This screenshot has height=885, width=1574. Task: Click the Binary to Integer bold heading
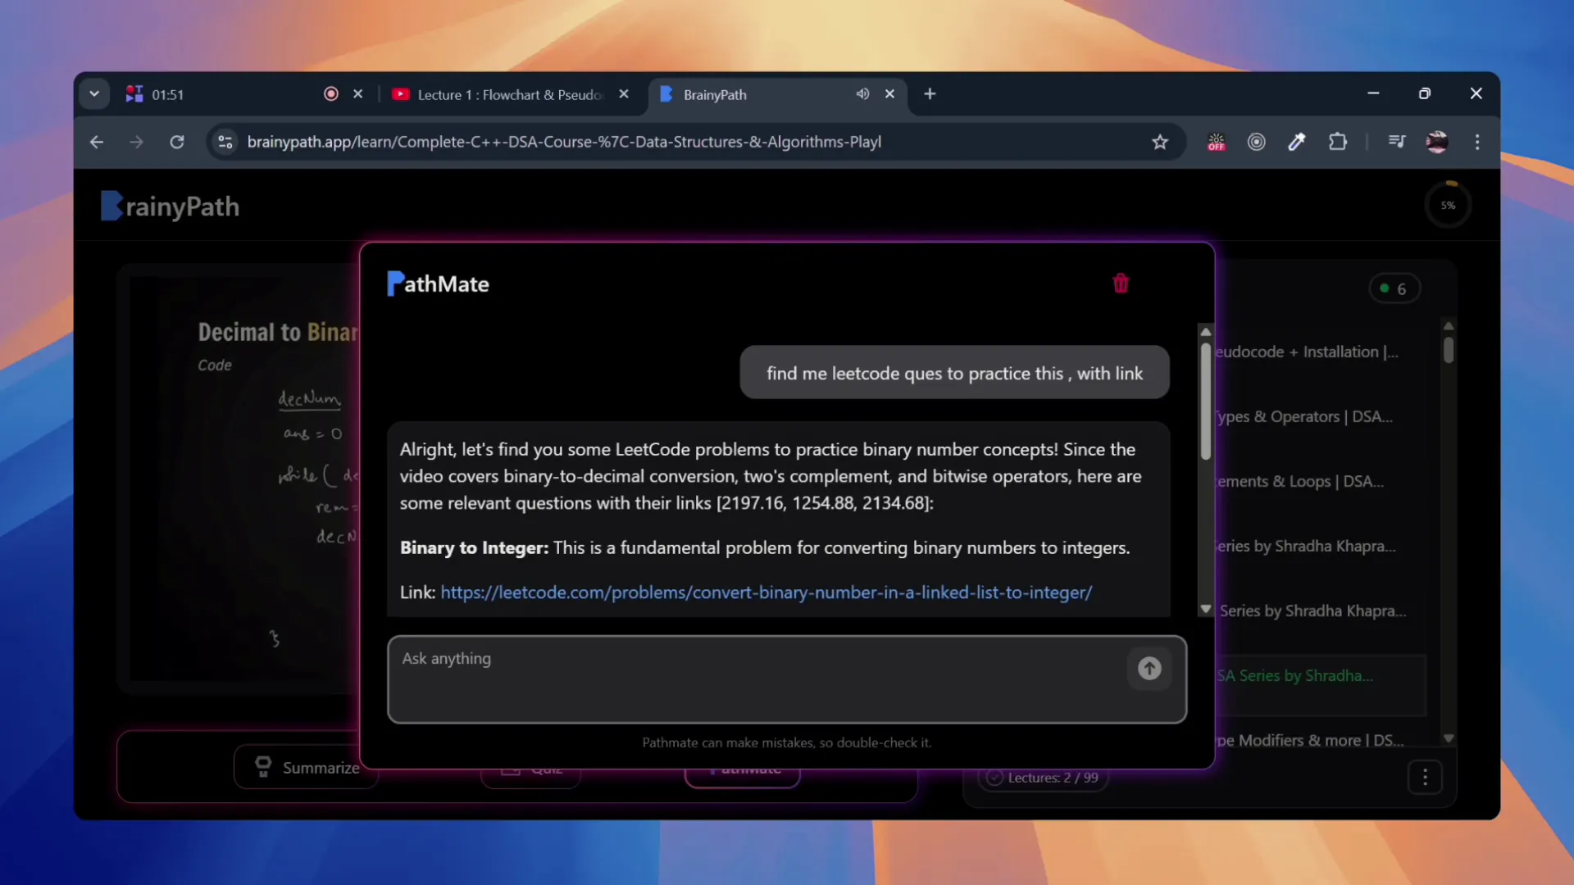click(x=474, y=547)
